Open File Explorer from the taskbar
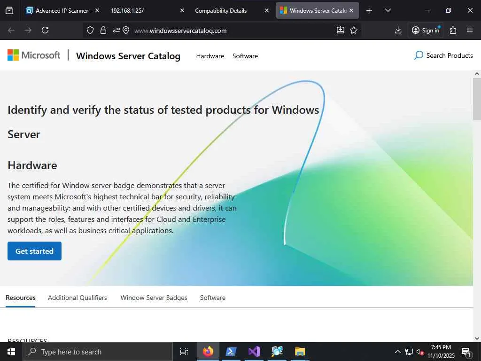 pyautogui.click(x=300, y=352)
